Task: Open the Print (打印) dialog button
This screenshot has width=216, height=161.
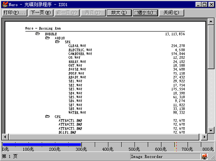Action: click(15, 13)
